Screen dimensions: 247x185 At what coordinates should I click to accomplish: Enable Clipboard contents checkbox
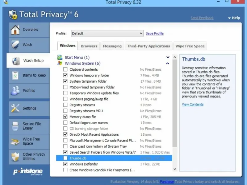pos(65,69)
